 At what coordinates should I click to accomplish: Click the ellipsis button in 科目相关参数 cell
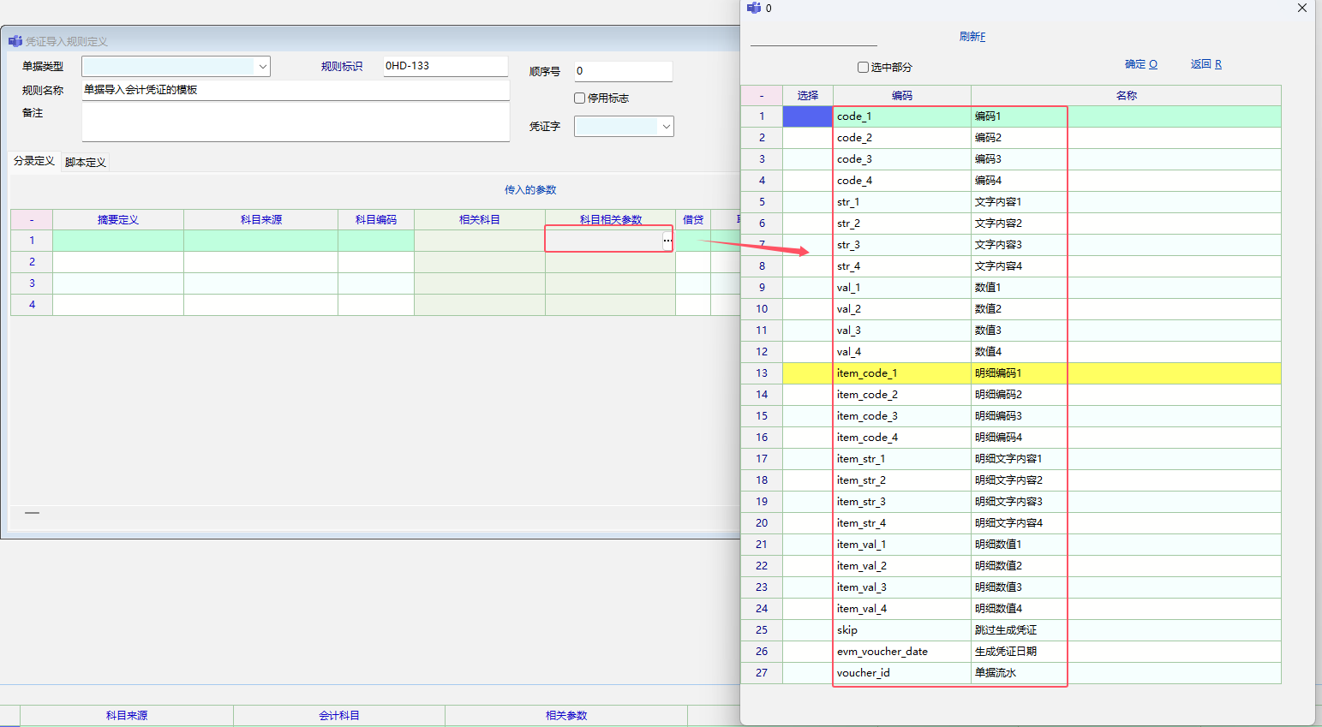pos(667,241)
